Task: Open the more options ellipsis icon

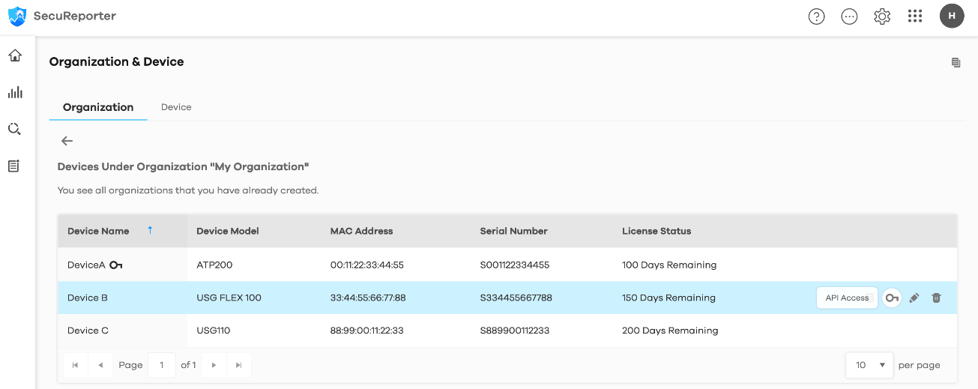Action: [849, 16]
